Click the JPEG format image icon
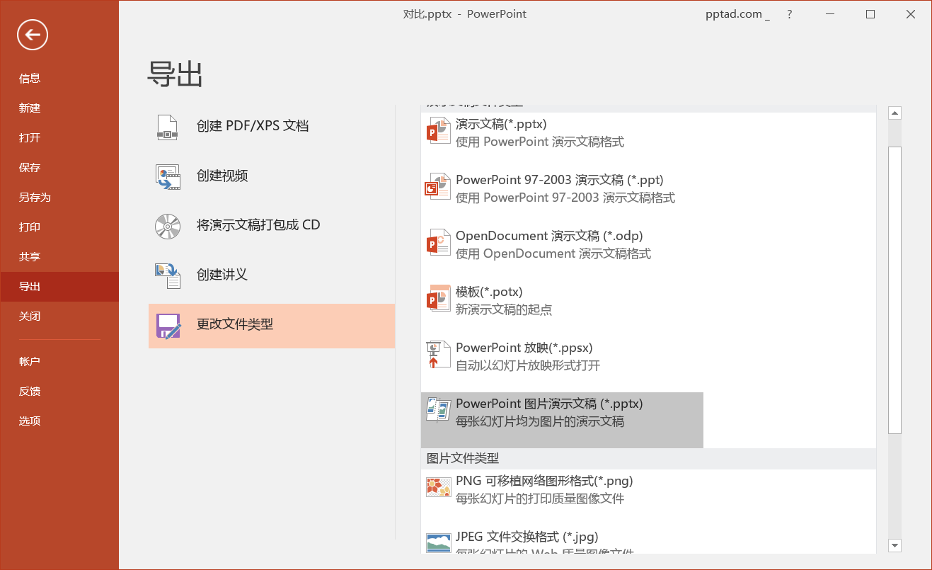The height and width of the screenshot is (570, 932). pos(439,543)
